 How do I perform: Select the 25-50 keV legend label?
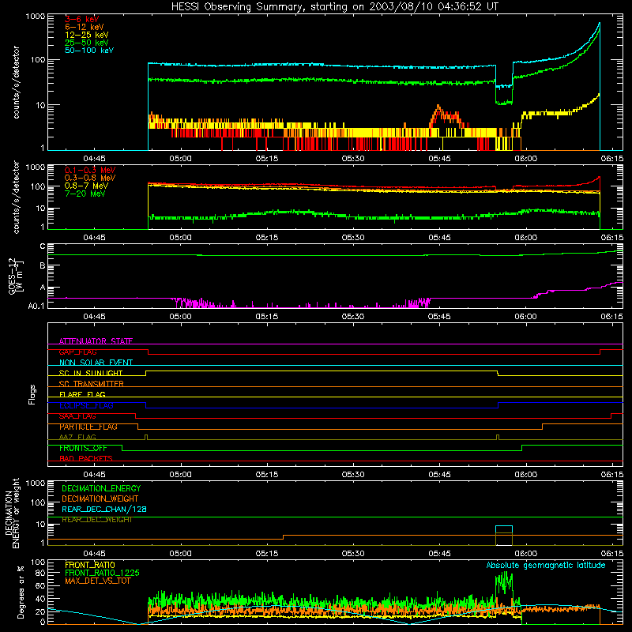[x=87, y=43]
